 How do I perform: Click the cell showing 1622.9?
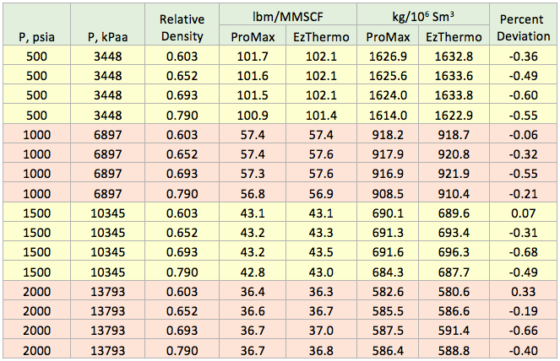(454, 114)
